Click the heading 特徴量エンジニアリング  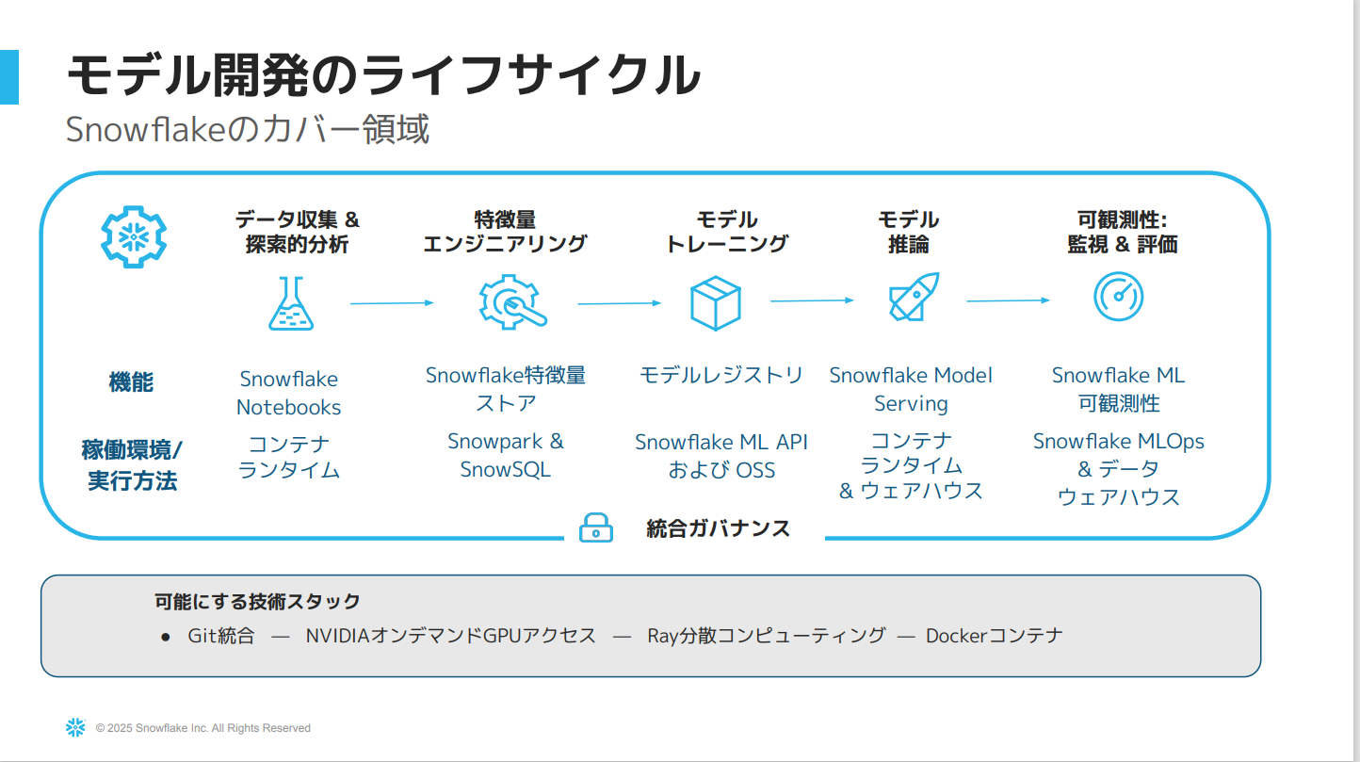click(x=505, y=232)
